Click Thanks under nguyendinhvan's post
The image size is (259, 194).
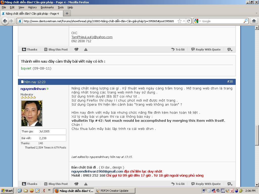point(30,184)
